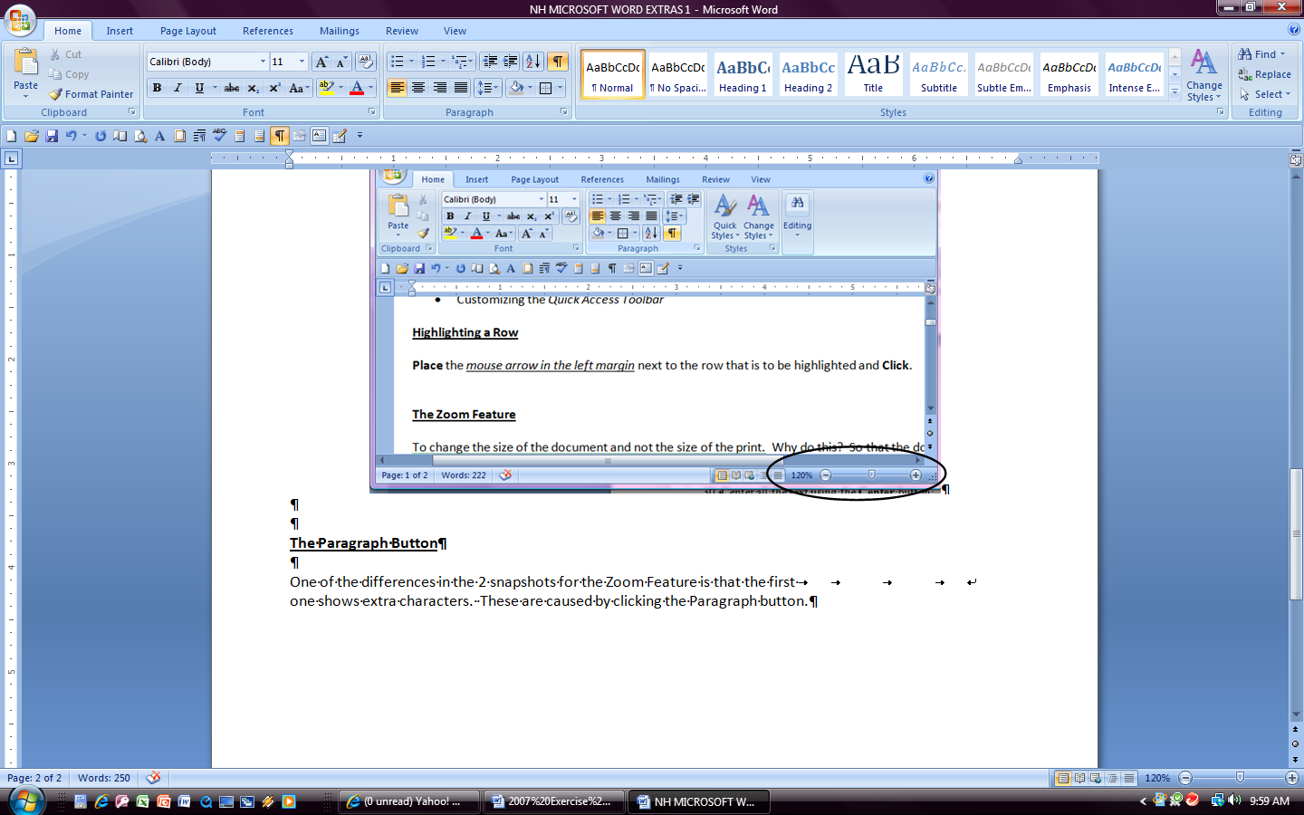Viewport: 1304px width, 815px height.
Task: Apply the Emphasis style
Action: pos(1069,73)
